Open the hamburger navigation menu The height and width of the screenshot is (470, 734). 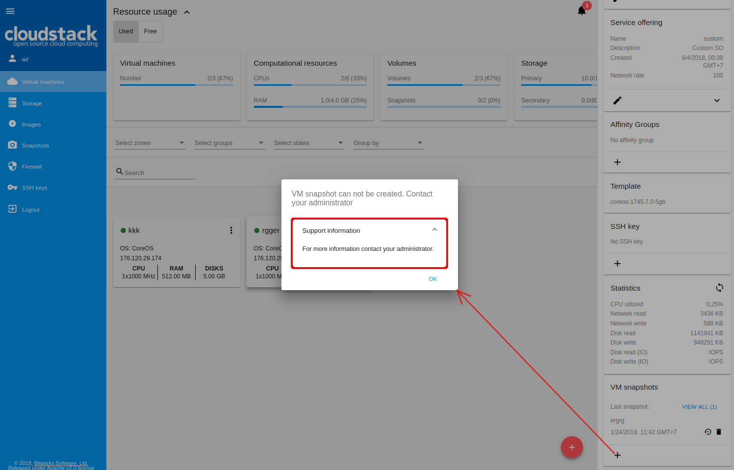[x=10, y=11]
